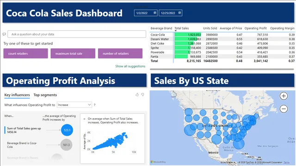
Task: Open Show all suggestions link
Action: pyautogui.click(x=130, y=66)
